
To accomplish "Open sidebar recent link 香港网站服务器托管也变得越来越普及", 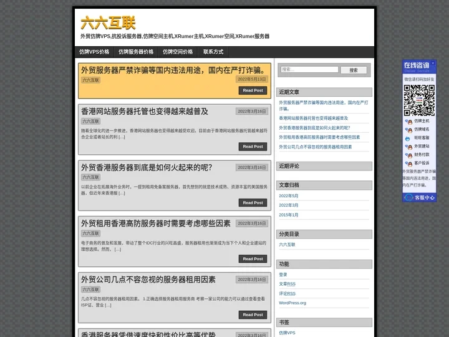I will [314, 118].
